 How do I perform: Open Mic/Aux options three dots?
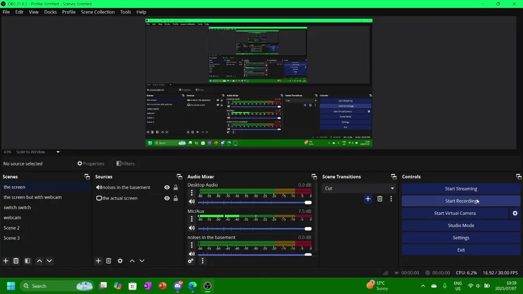pyautogui.click(x=192, y=219)
